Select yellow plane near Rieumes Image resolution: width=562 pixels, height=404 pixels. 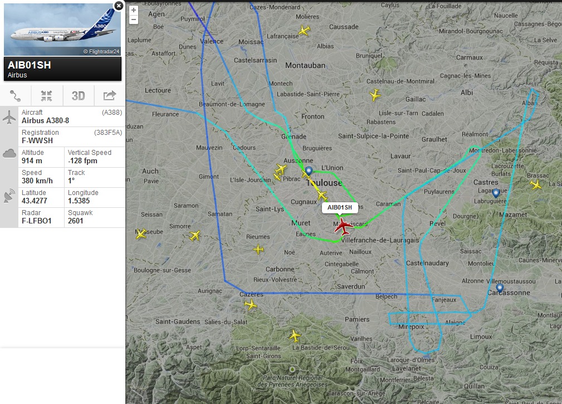tap(258, 249)
